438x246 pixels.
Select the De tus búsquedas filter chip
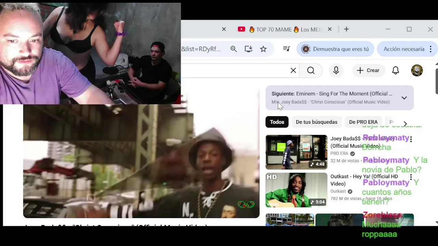click(x=317, y=122)
